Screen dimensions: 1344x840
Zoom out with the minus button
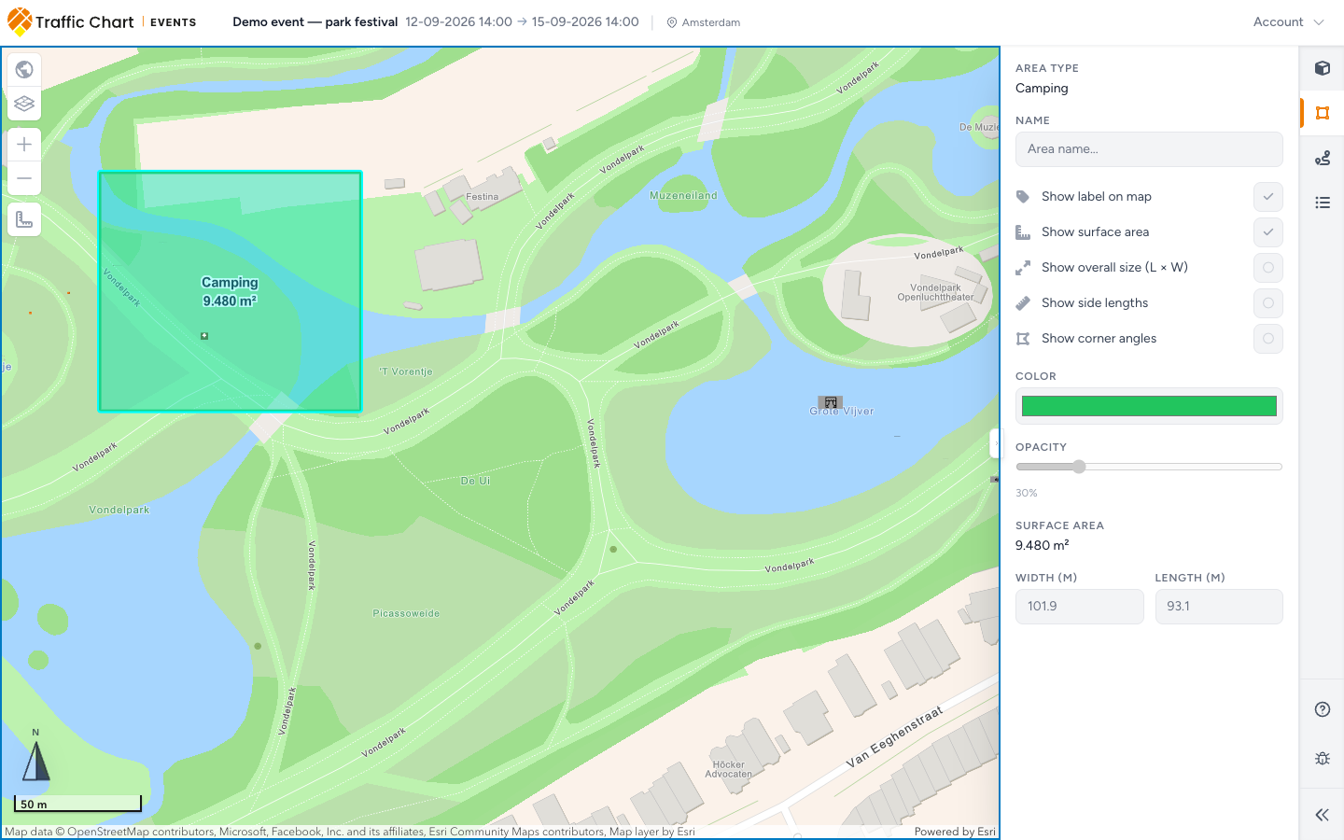tap(24, 178)
